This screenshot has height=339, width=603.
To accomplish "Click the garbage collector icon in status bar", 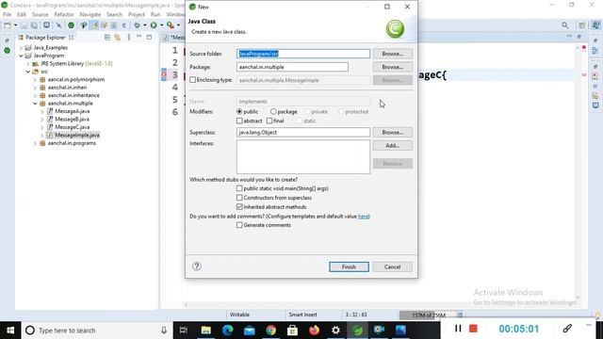I will coord(460,315).
